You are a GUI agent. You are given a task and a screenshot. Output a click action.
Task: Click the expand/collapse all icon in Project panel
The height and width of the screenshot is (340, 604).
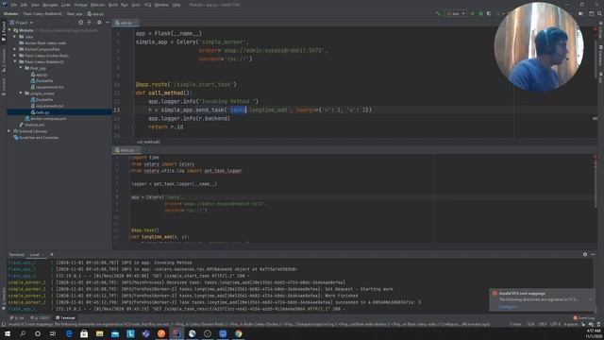(x=89, y=23)
